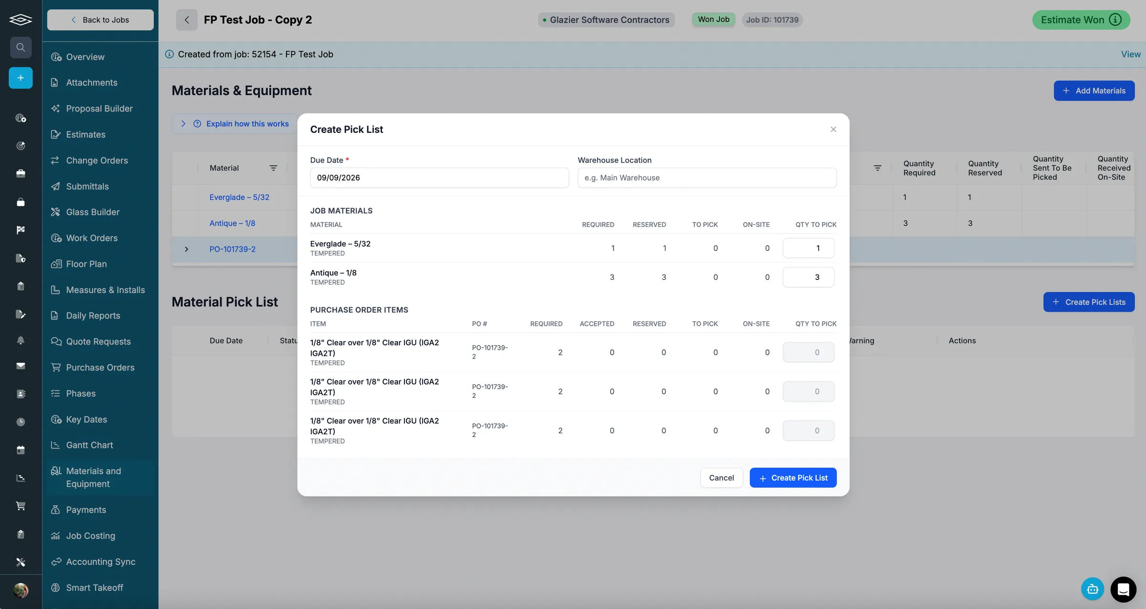Open the Antique – 1/8 material link
Image resolution: width=1146 pixels, height=609 pixels.
[x=232, y=223]
